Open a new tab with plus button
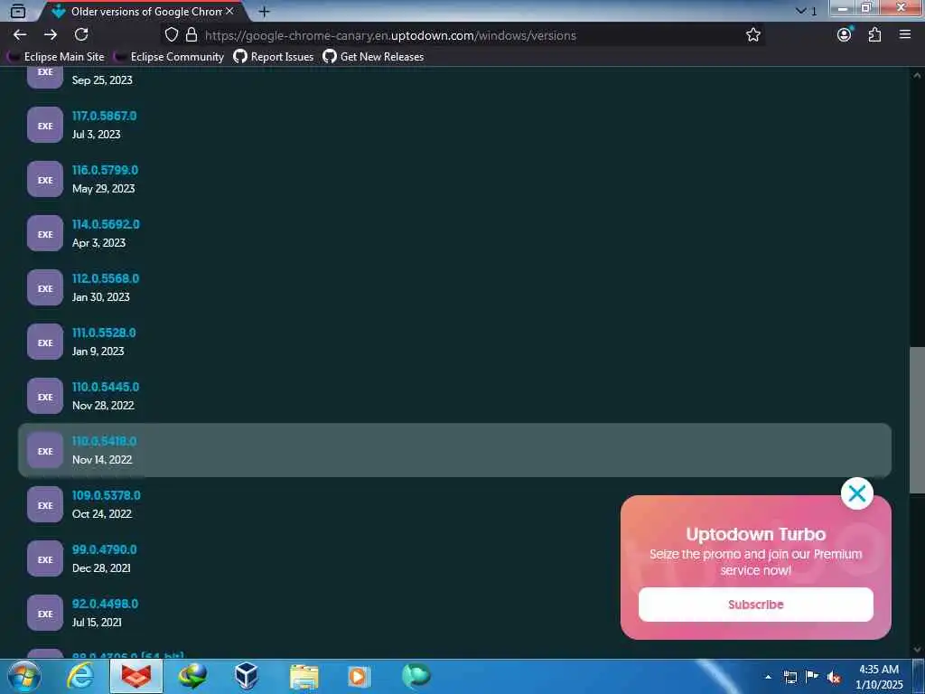This screenshot has width=925, height=694. coord(265,11)
